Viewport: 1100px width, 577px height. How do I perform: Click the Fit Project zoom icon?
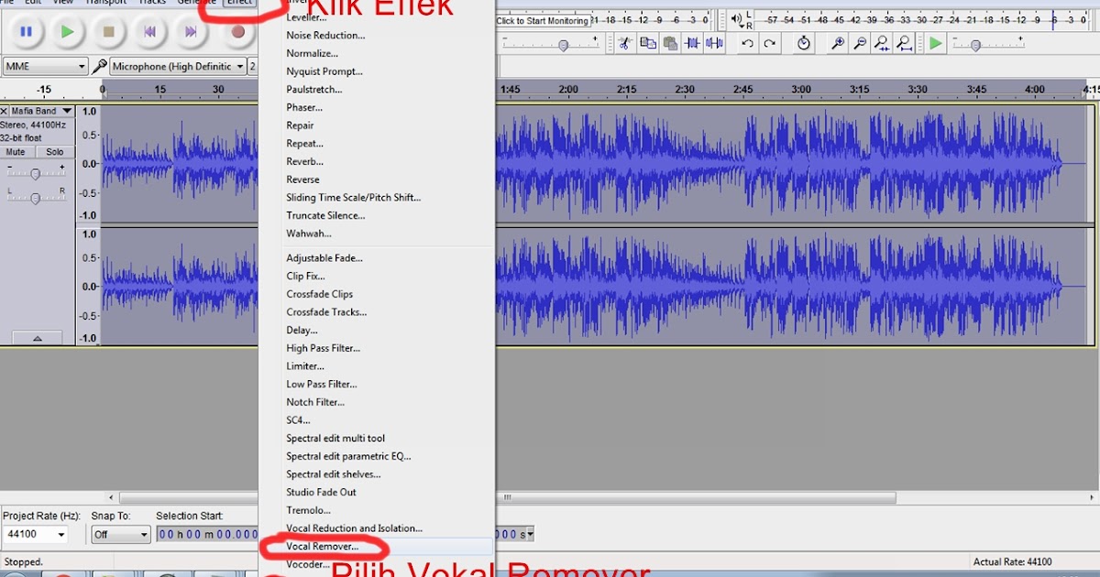coord(904,43)
